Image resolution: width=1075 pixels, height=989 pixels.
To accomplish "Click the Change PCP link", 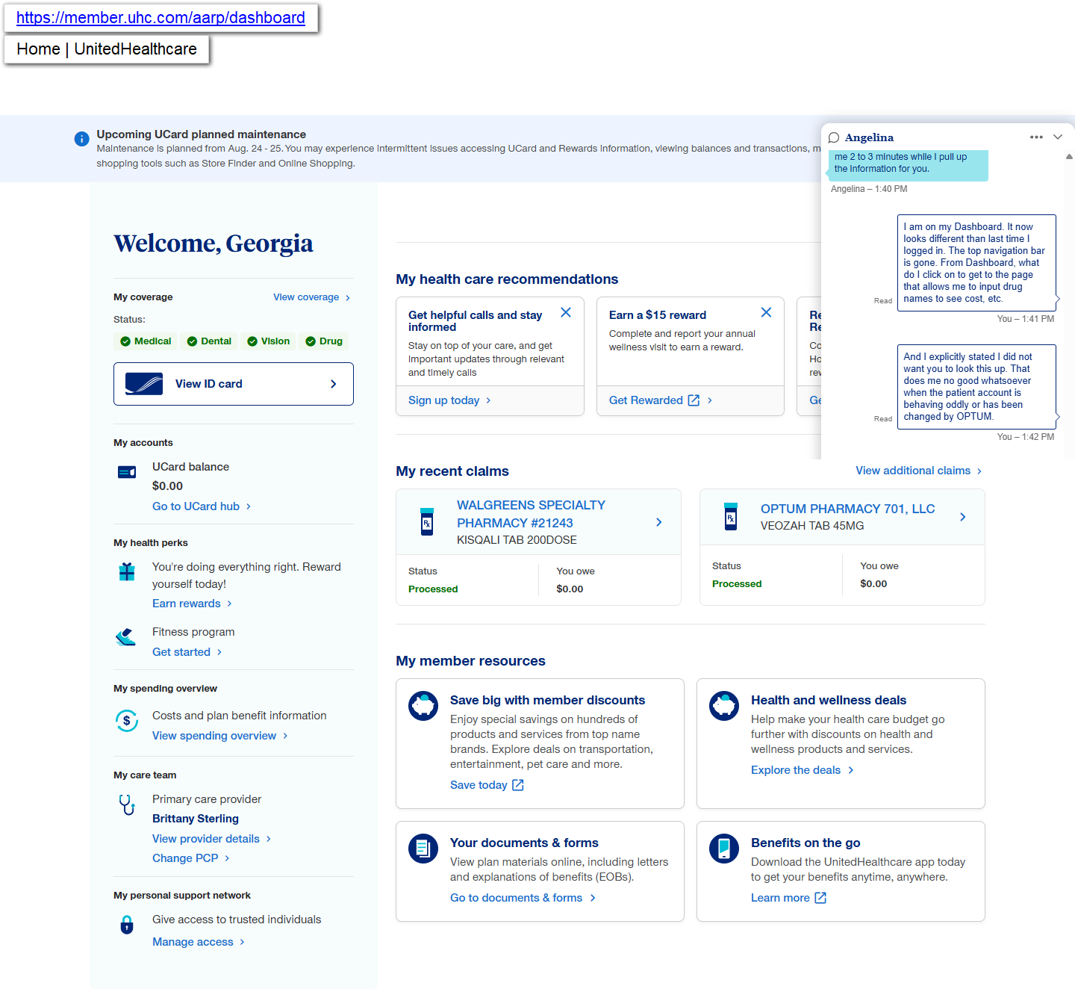I will 191,858.
